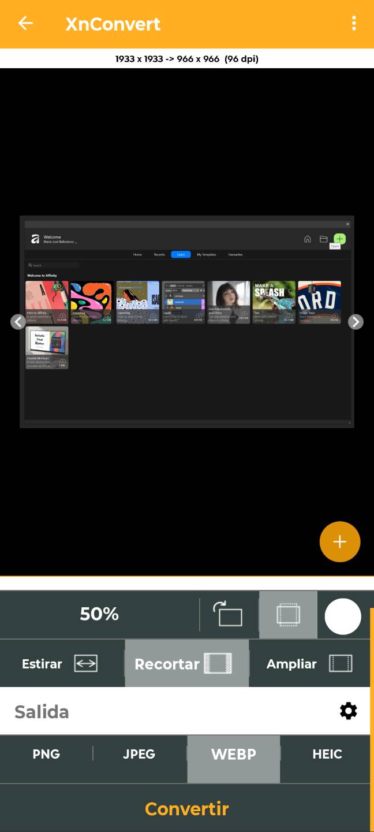Screen dimensions: 374x832
Task: Pick the white background color circle
Action: [x=343, y=616]
